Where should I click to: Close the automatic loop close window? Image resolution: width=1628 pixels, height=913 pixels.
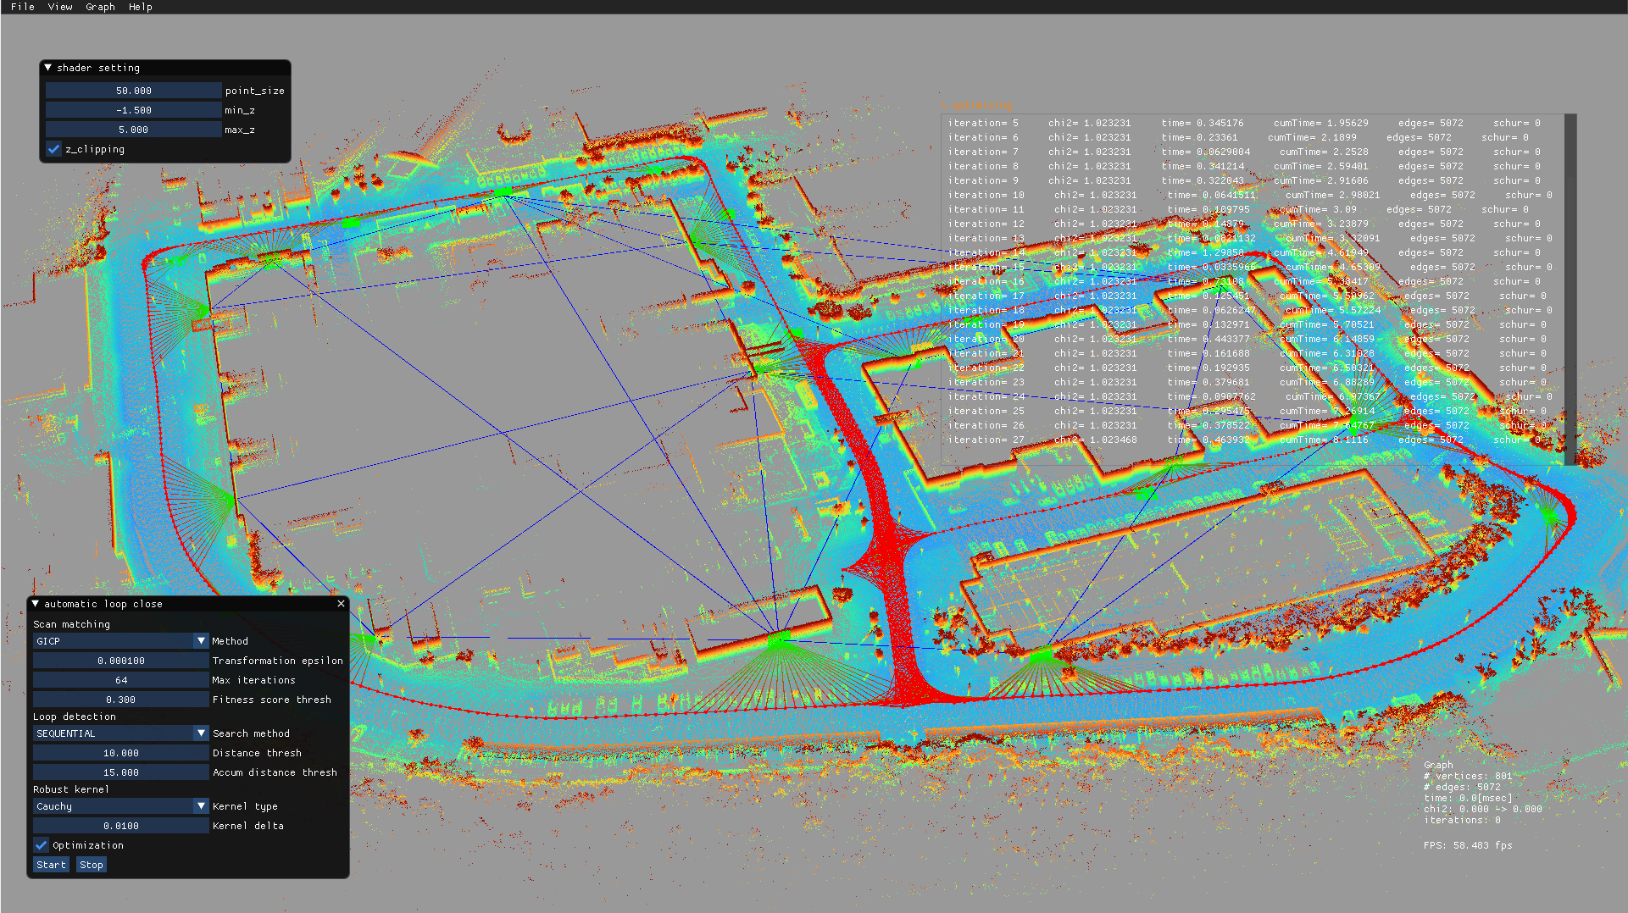tap(341, 604)
